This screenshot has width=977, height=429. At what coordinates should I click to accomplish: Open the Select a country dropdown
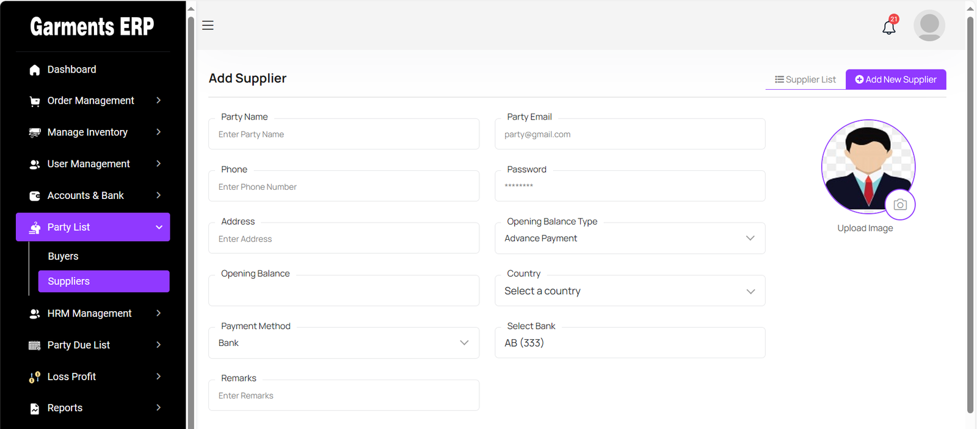pyautogui.click(x=629, y=291)
